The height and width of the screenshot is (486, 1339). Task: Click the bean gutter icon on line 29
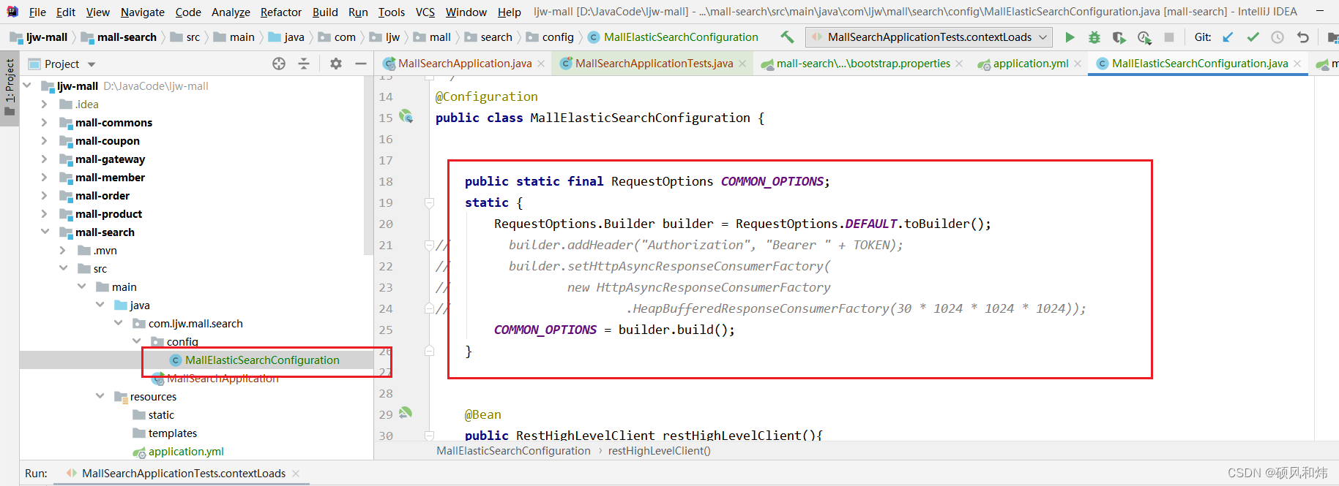[x=406, y=413]
